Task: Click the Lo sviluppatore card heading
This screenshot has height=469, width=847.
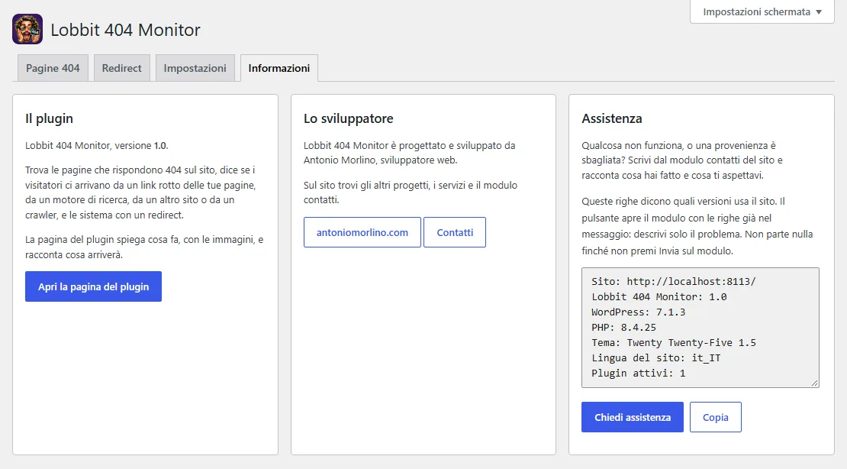Action: point(349,118)
